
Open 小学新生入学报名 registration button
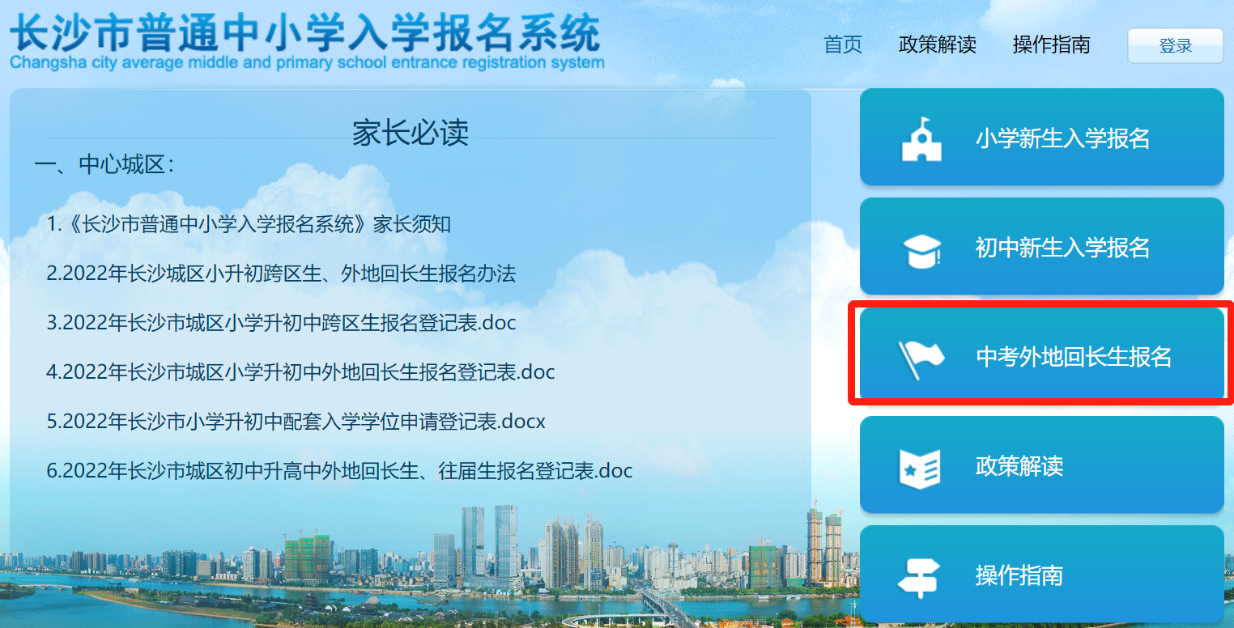coord(1042,138)
